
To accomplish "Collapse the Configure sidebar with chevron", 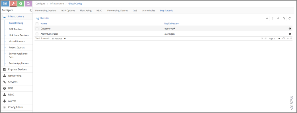I will [30, 10].
